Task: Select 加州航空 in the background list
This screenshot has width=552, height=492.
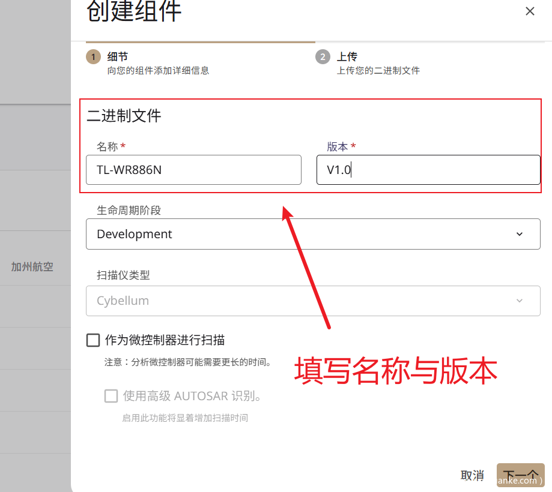Action: (x=32, y=267)
